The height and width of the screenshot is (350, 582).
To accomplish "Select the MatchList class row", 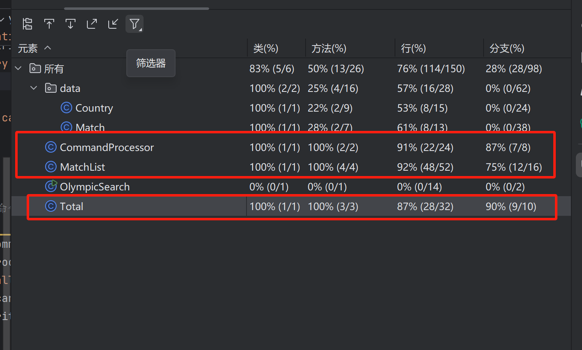I will tap(291, 167).
